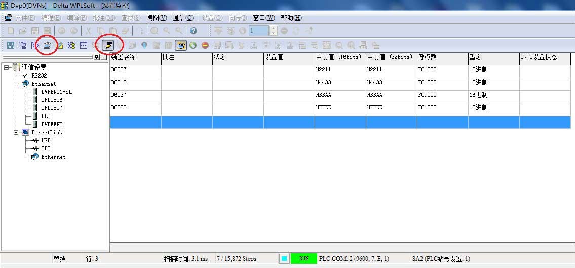Click the help question mark icon
This screenshot has height=268, width=575.
pyautogui.click(x=193, y=31)
